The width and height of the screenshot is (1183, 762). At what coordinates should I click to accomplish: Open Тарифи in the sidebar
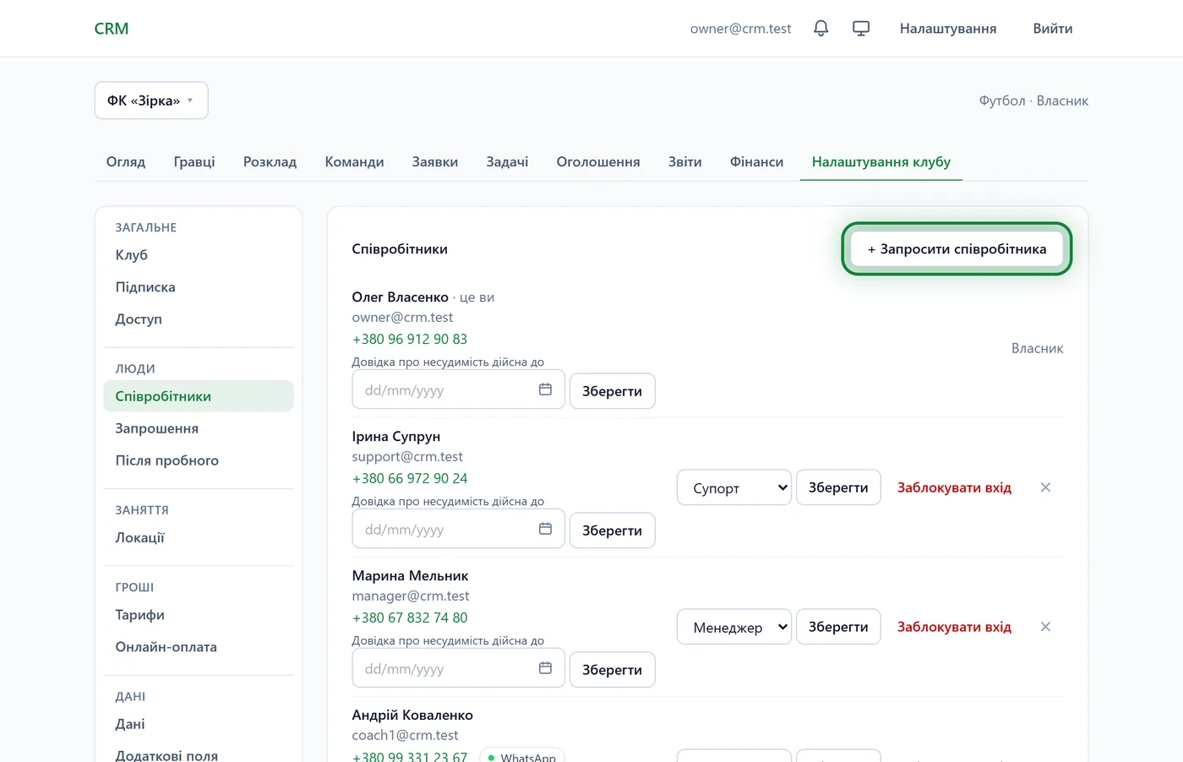(x=199, y=615)
